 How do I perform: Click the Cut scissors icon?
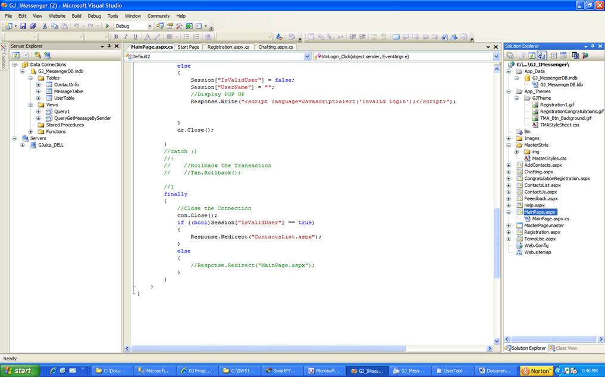click(x=45, y=26)
